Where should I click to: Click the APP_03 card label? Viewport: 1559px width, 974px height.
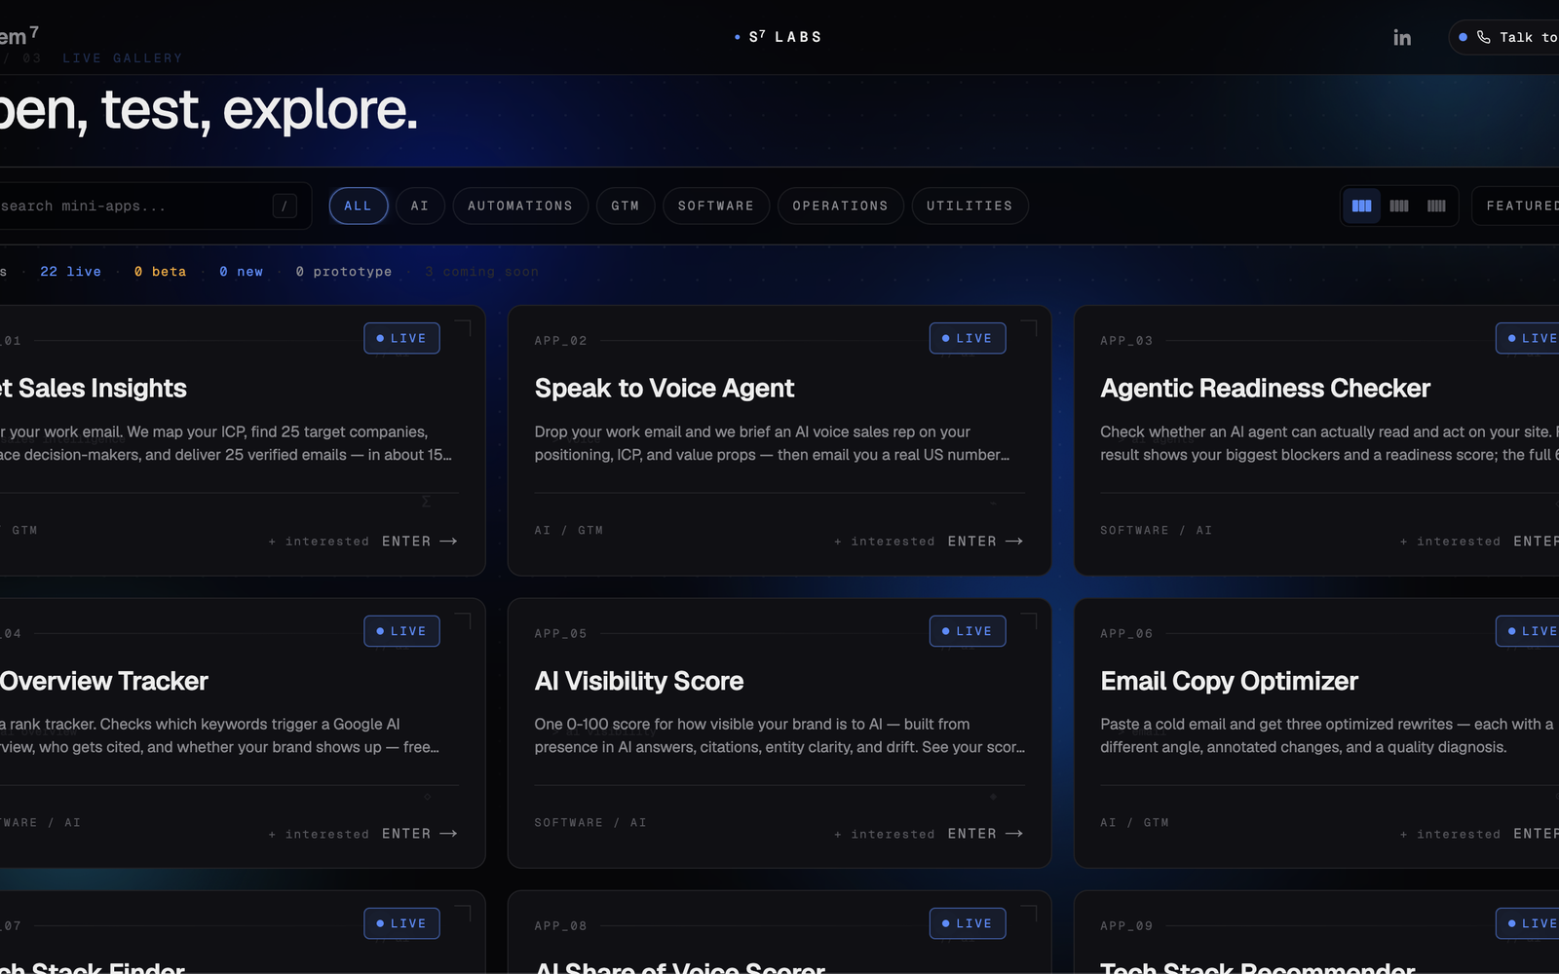click(1126, 341)
